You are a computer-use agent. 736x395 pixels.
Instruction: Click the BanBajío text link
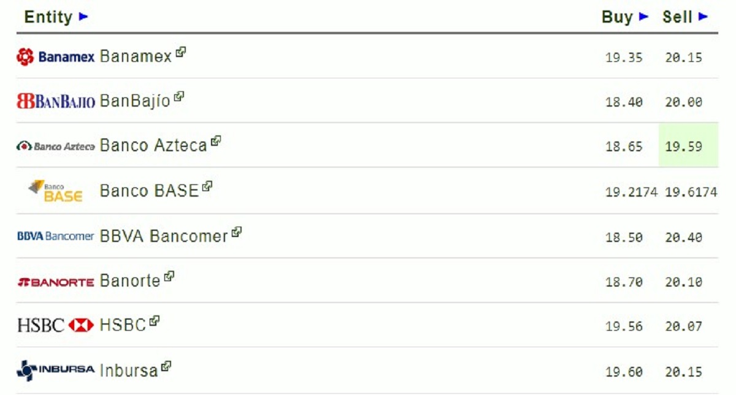pos(134,101)
